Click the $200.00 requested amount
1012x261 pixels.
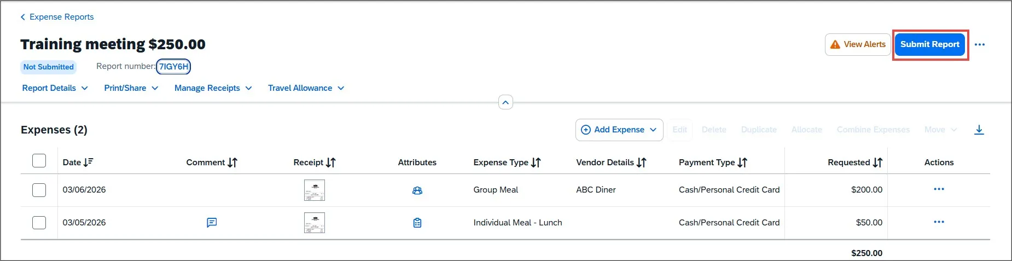(x=866, y=190)
